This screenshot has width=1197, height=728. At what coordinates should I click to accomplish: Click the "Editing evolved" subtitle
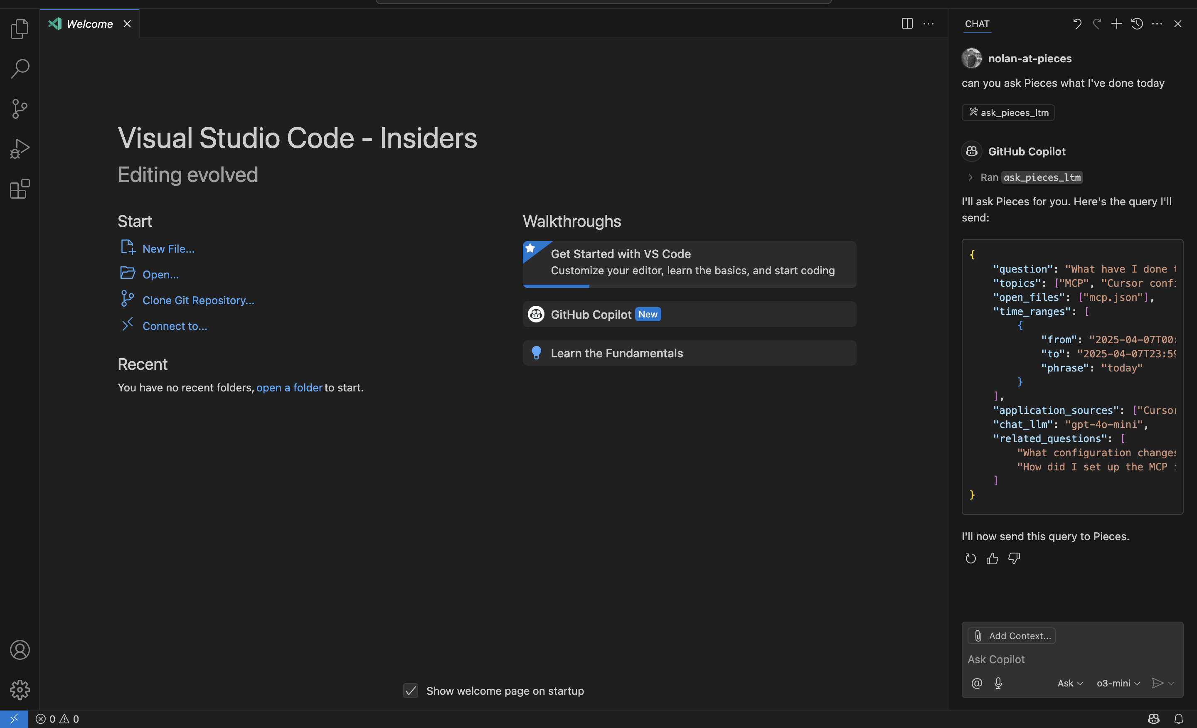point(187,175)
